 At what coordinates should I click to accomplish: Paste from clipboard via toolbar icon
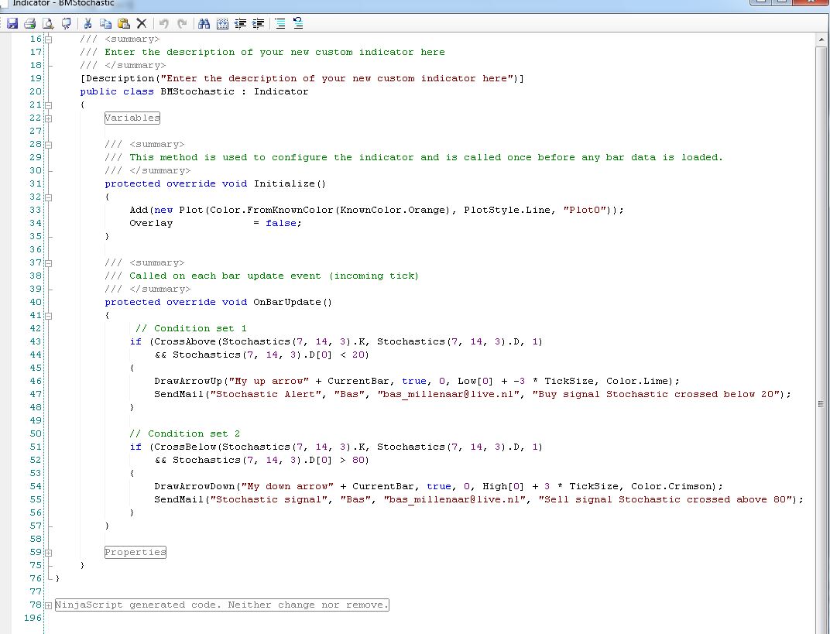124,23
